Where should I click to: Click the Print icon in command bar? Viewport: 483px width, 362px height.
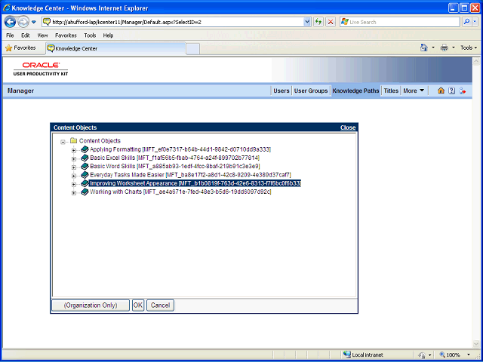click(x=445, y=48)
